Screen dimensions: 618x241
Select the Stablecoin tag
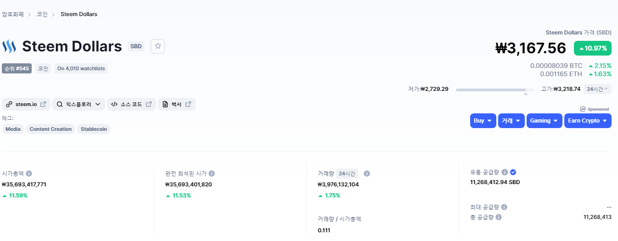click(x=94, y=129)
